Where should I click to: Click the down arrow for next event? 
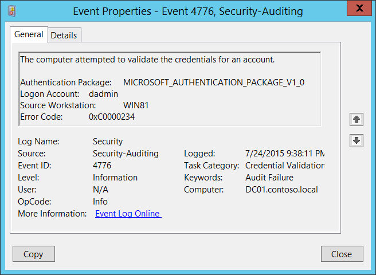click(x=357, y=141)
